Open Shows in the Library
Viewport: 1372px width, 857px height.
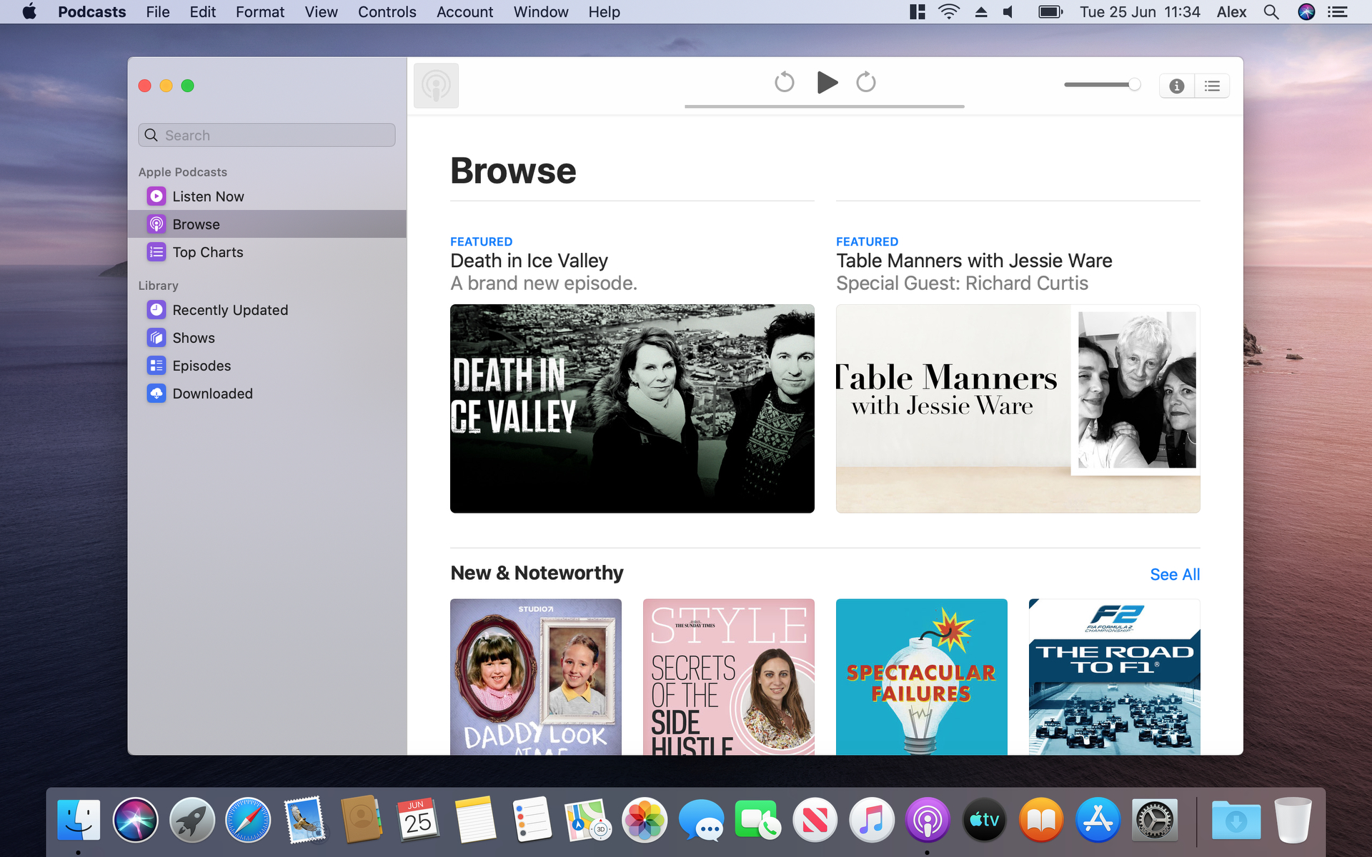[267, 338]
